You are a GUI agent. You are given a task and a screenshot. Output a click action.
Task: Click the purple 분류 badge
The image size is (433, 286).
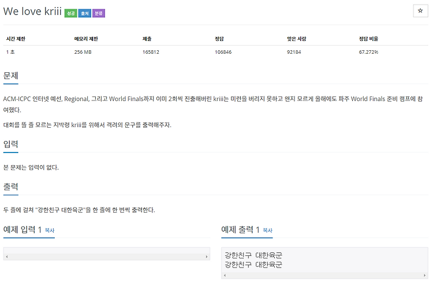pos(99,13)
